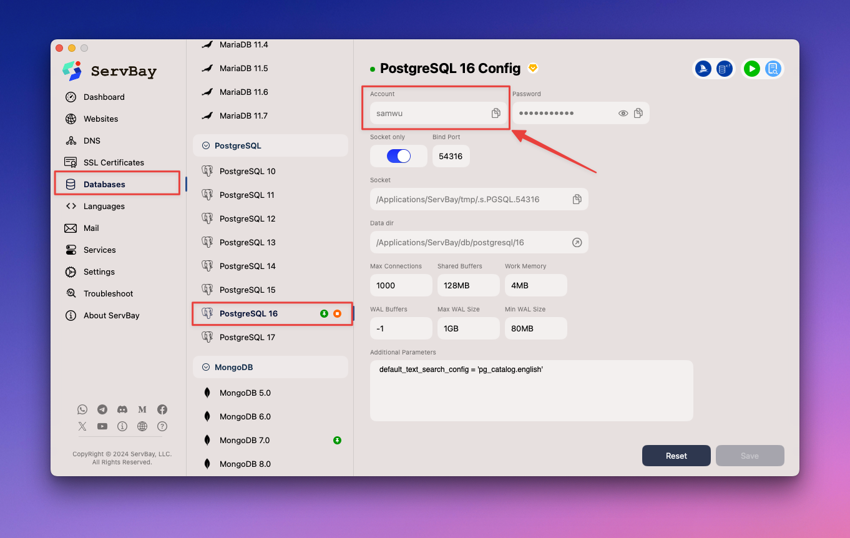This screenshot has height=538, width=850.
Task: Click the info circle icon in sidebar footer
Action: (122, 426)
